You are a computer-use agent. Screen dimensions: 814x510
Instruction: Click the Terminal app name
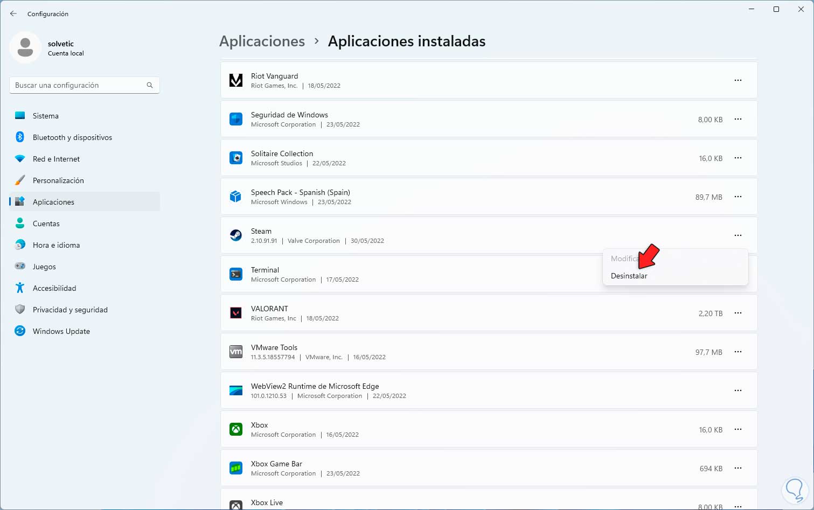265,270
